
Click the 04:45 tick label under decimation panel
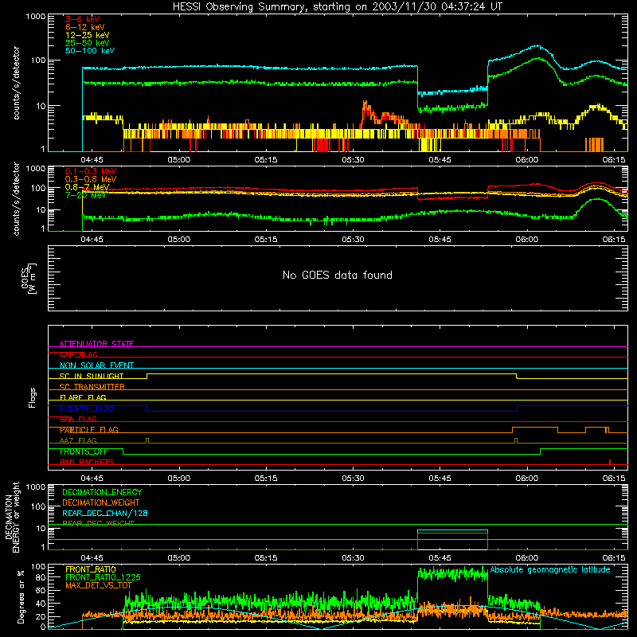pos(92,558)
